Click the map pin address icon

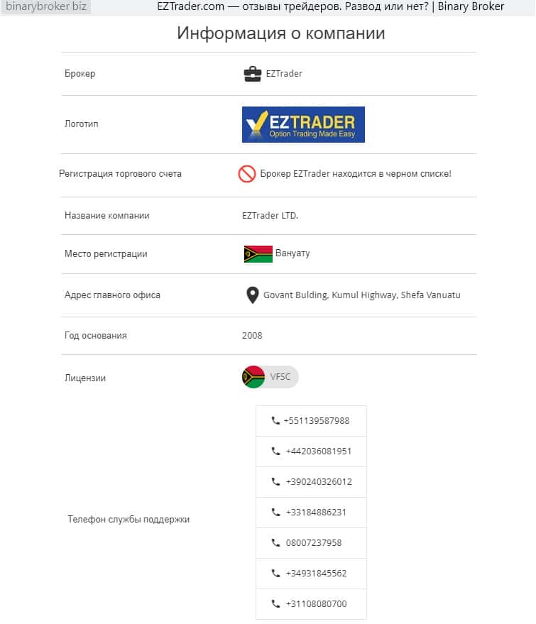pos(252,295)
